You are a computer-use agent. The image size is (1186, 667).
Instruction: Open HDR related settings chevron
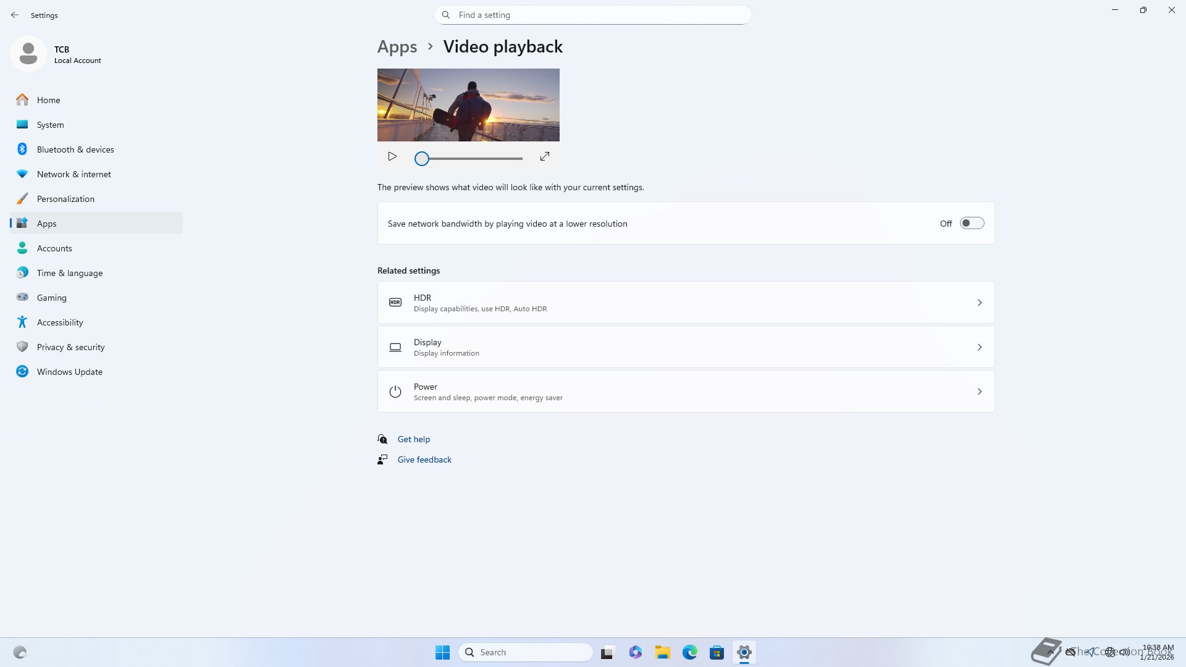pos(979,303)
